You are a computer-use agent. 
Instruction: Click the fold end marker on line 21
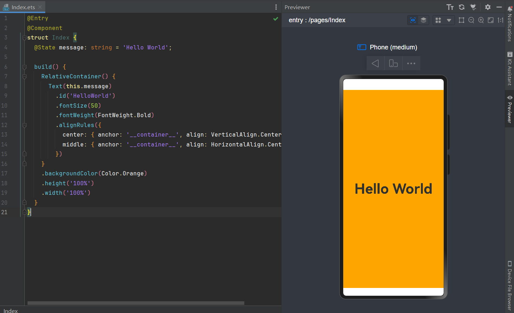coord(24,212)
